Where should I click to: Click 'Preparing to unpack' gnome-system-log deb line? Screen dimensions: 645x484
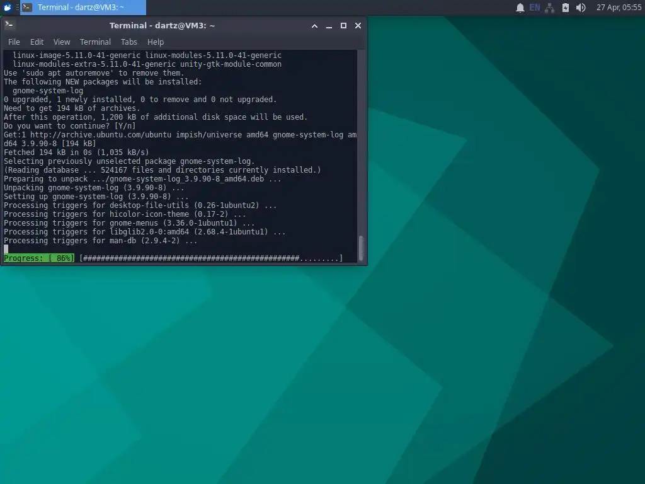click(142, 179)
